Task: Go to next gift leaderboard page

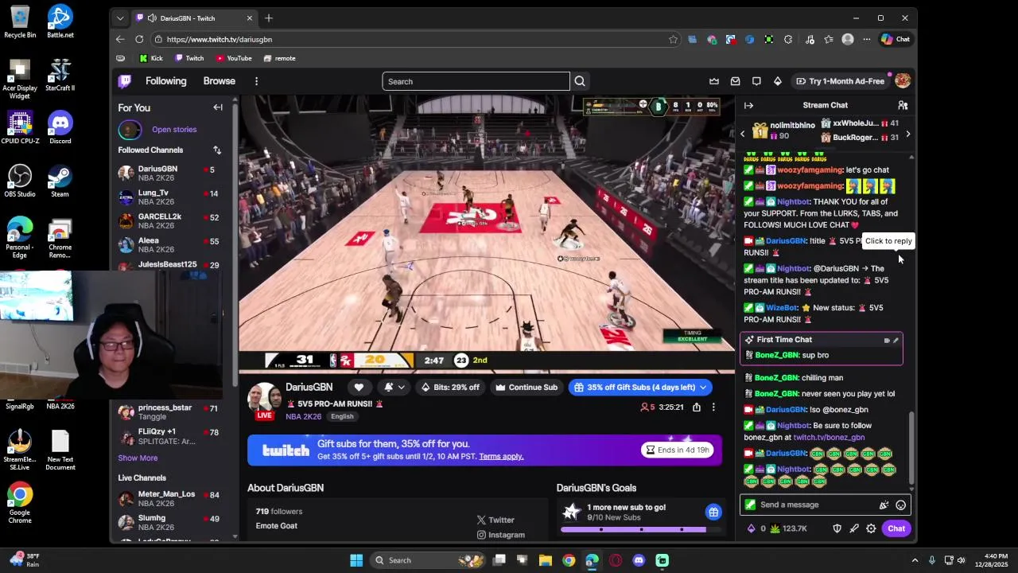Action: [x=907, y=134]
